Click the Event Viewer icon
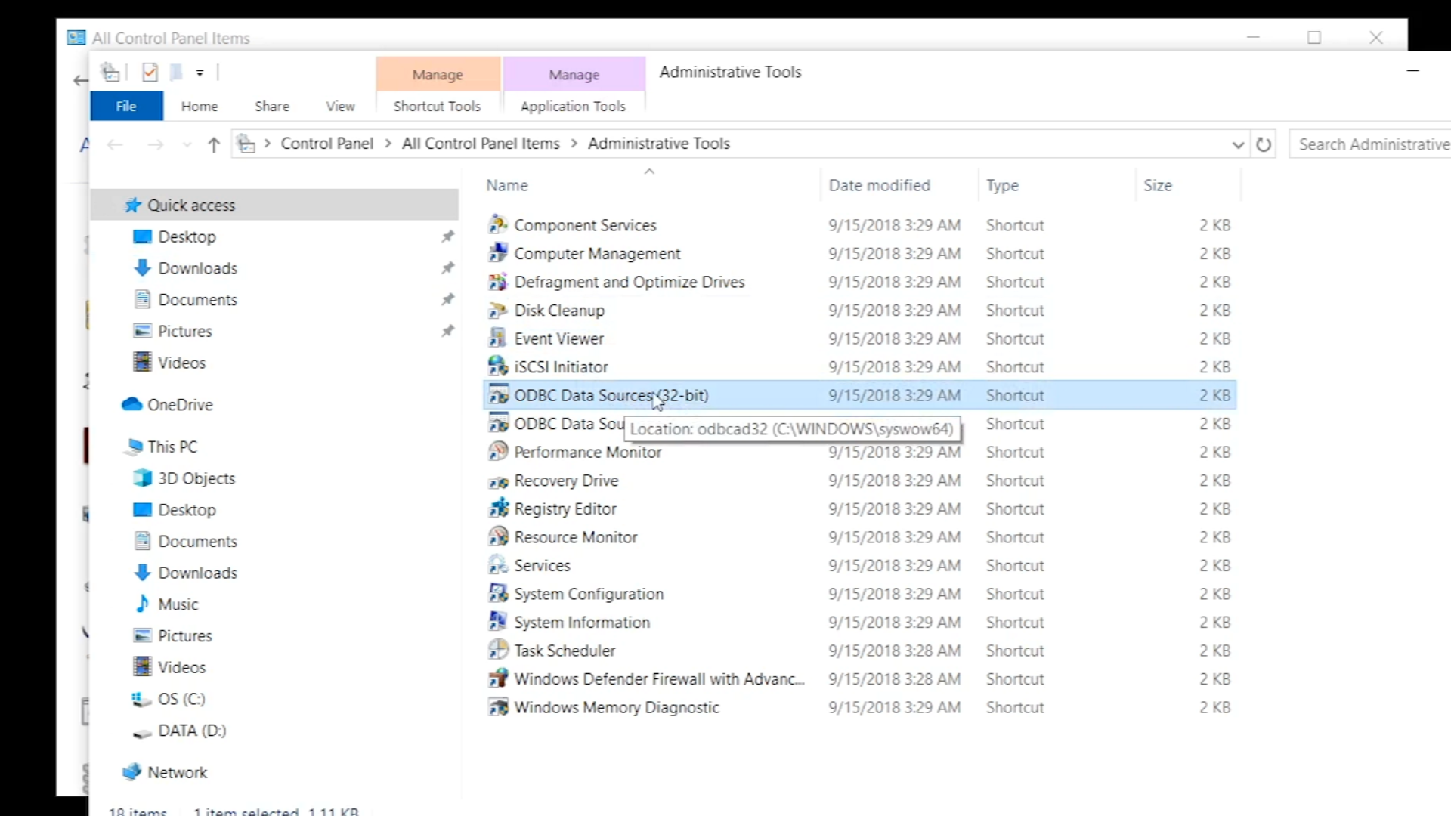 (497, 338)
